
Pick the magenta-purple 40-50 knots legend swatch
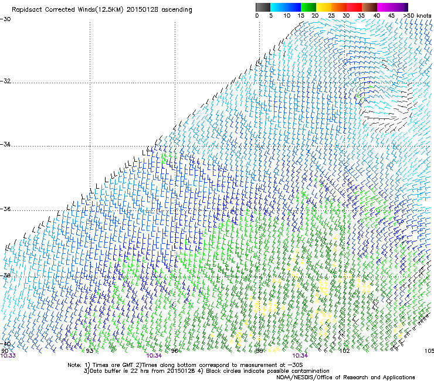click(x=392, y=7)
